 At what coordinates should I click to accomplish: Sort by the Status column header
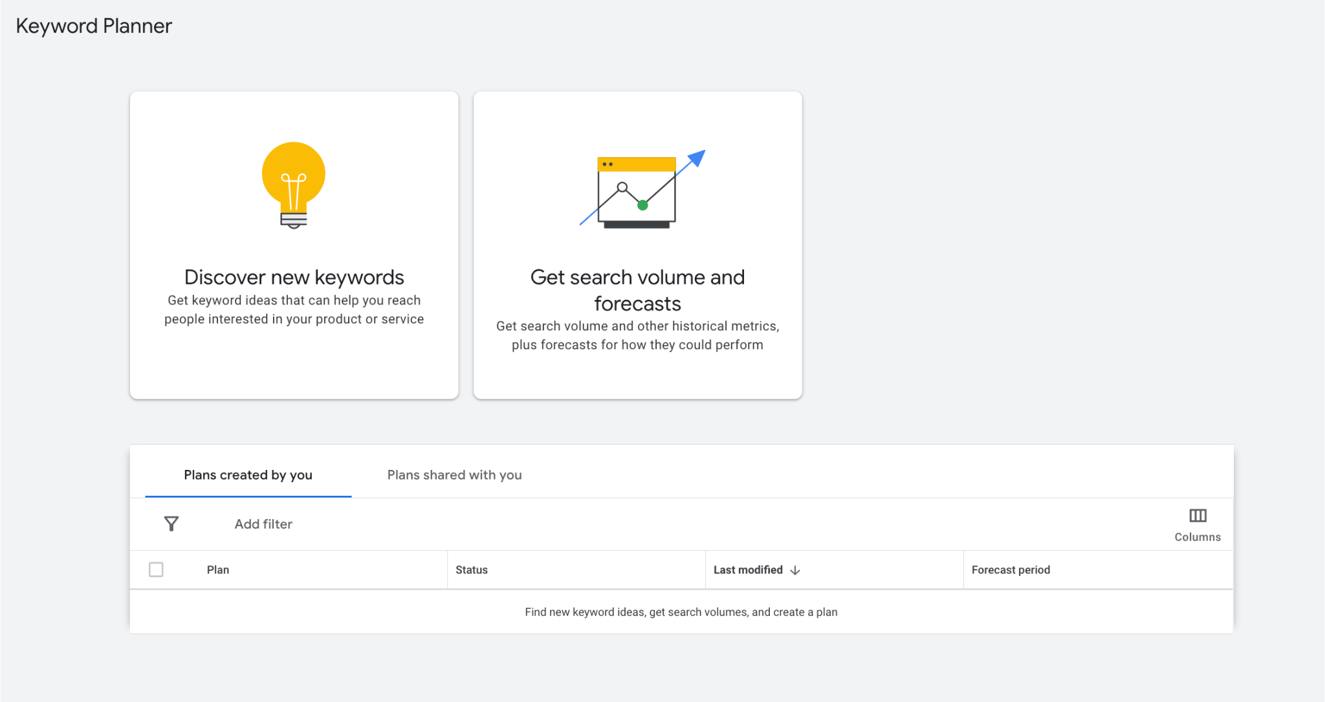pos(472,570)
